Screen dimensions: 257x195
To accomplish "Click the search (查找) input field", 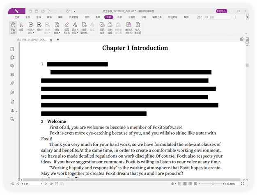I will pyautogui.click(x=218, y=17).
